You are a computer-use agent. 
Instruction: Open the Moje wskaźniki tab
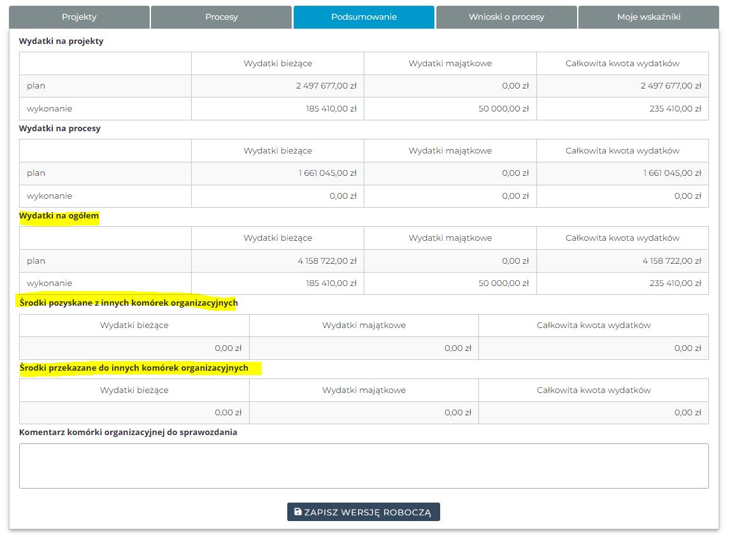click(x=648, y=17)
